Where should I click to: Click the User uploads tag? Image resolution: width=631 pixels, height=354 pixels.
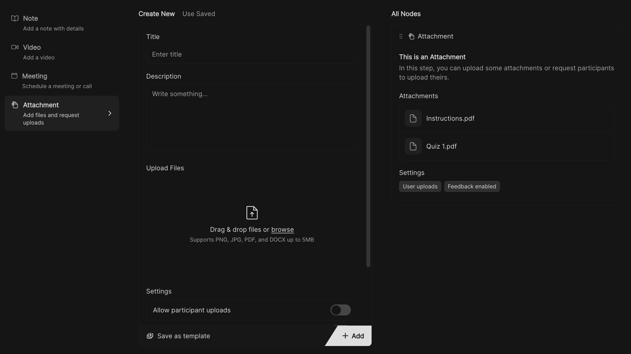coord(420,187)
